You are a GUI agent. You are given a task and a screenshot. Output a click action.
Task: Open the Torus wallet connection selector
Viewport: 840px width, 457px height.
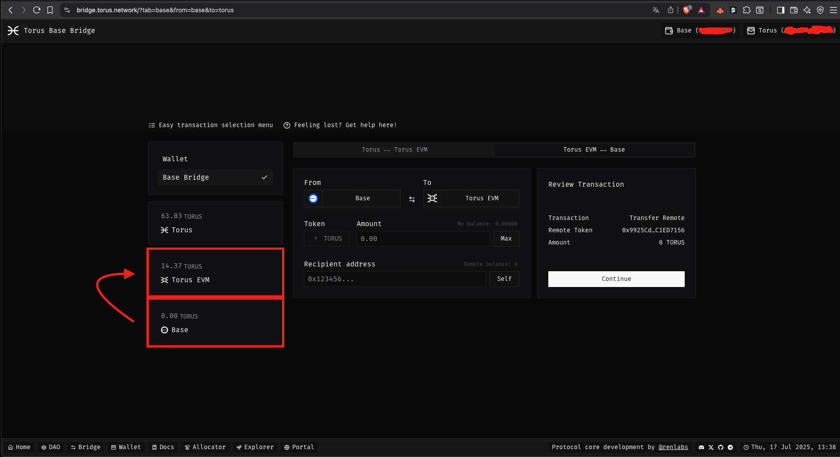[x=790, y=31]
